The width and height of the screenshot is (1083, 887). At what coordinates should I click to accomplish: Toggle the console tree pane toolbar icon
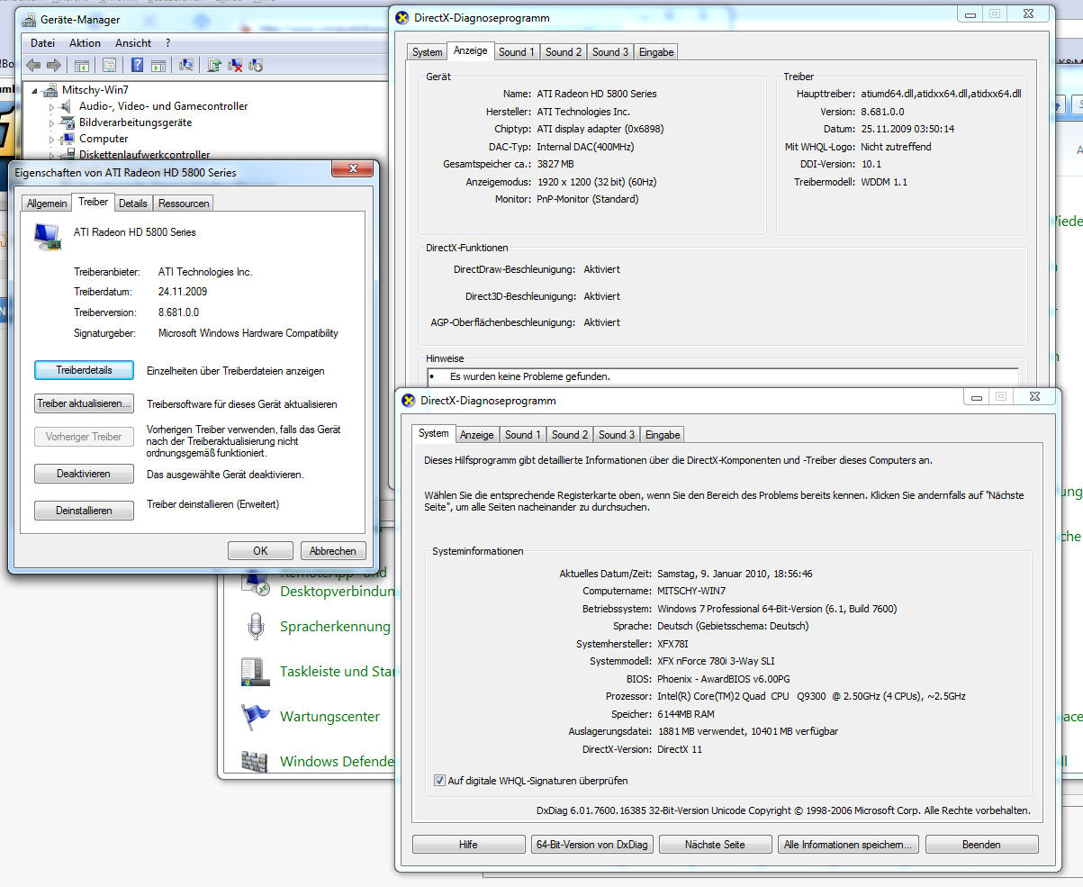click(81, 65)
